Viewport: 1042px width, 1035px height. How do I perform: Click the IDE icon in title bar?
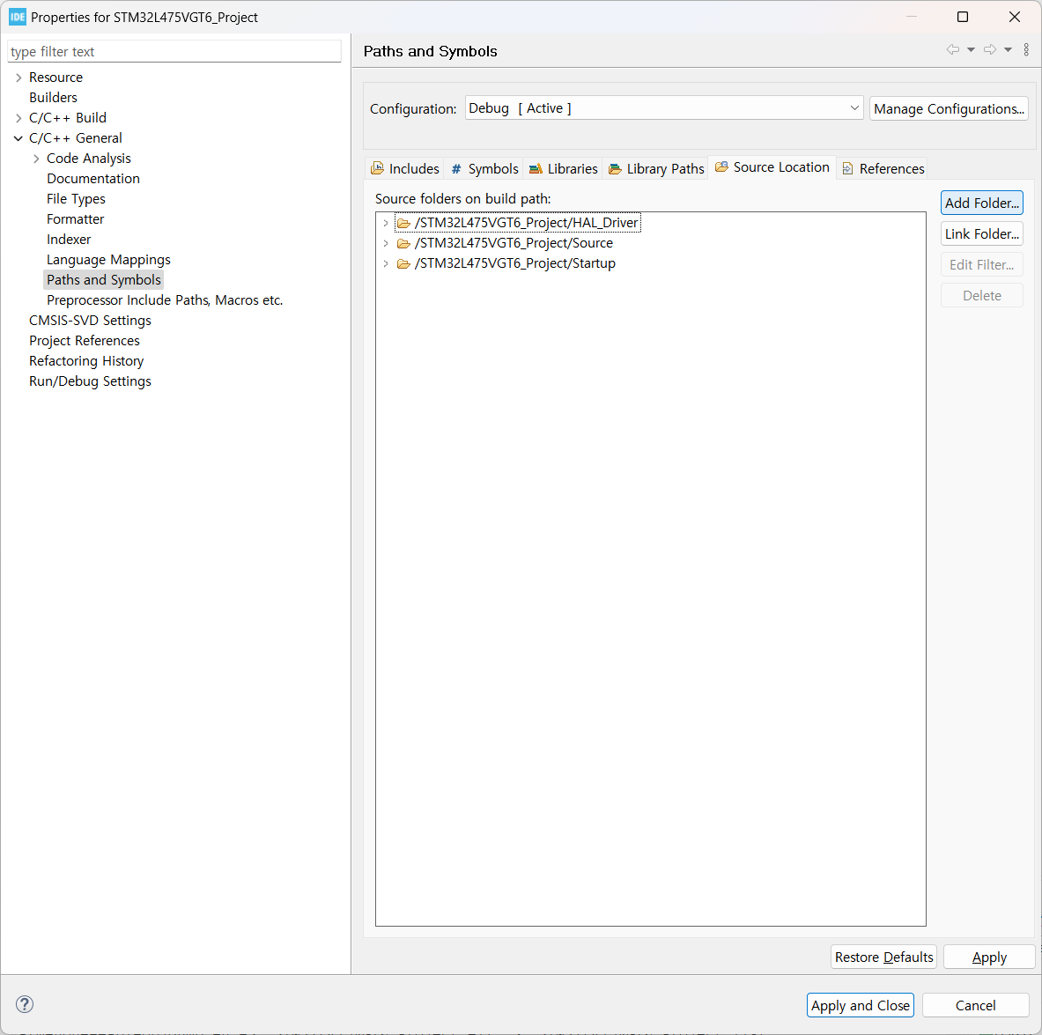pyautogui.click(x=18, y=18)
